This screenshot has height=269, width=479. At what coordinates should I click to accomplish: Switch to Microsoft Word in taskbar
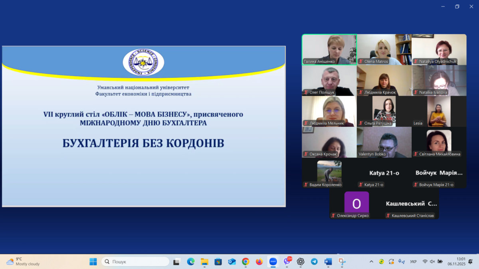click(x=328, y=261)
